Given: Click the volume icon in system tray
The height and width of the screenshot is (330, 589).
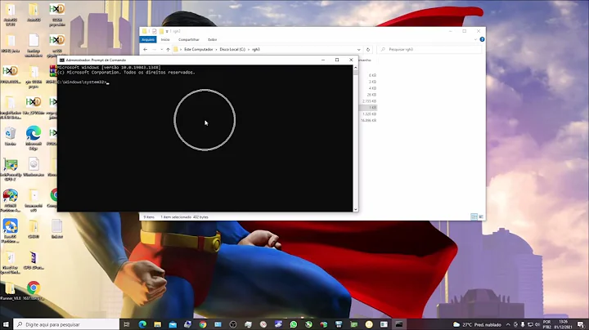Looking at the screenshot, I should [x=537, y=324].
